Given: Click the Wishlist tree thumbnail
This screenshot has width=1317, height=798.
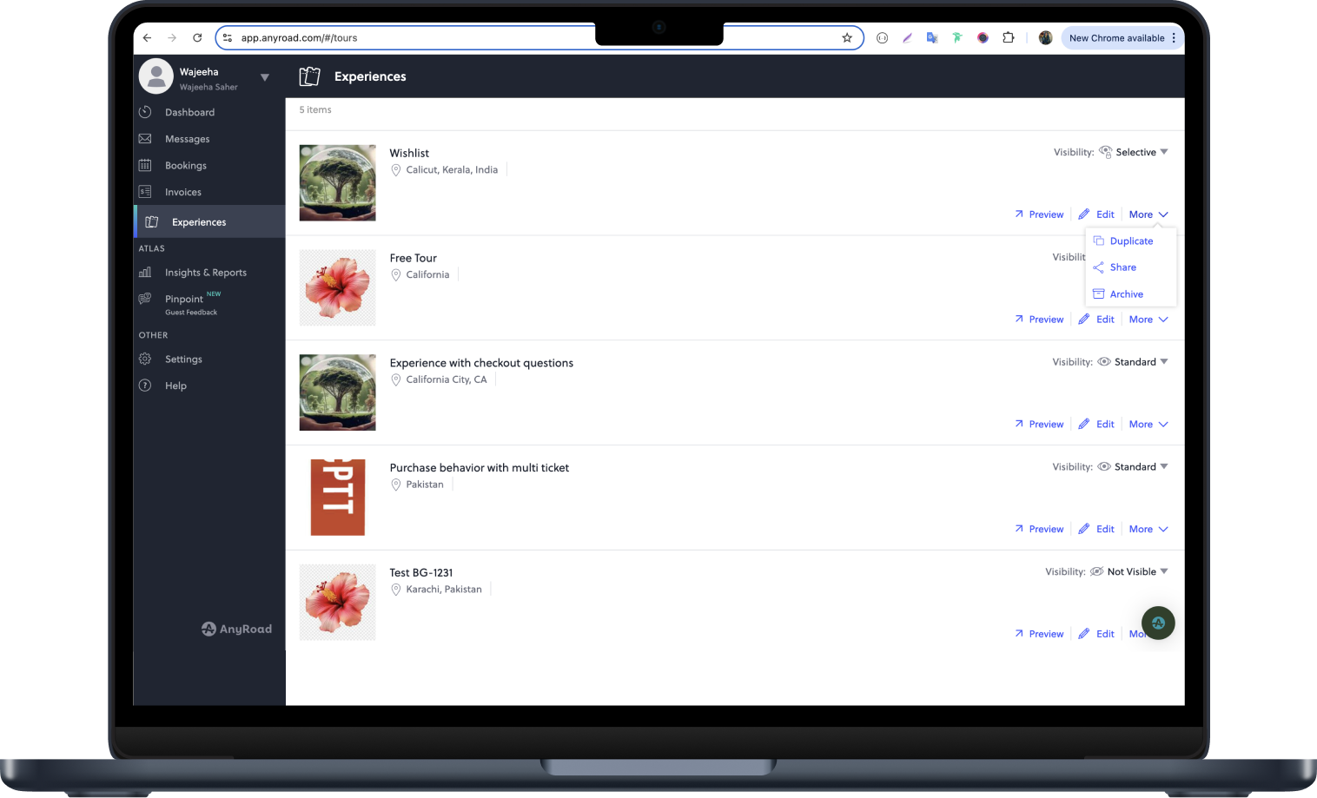Looking at the screenshot, I should [x=337, y=182].
